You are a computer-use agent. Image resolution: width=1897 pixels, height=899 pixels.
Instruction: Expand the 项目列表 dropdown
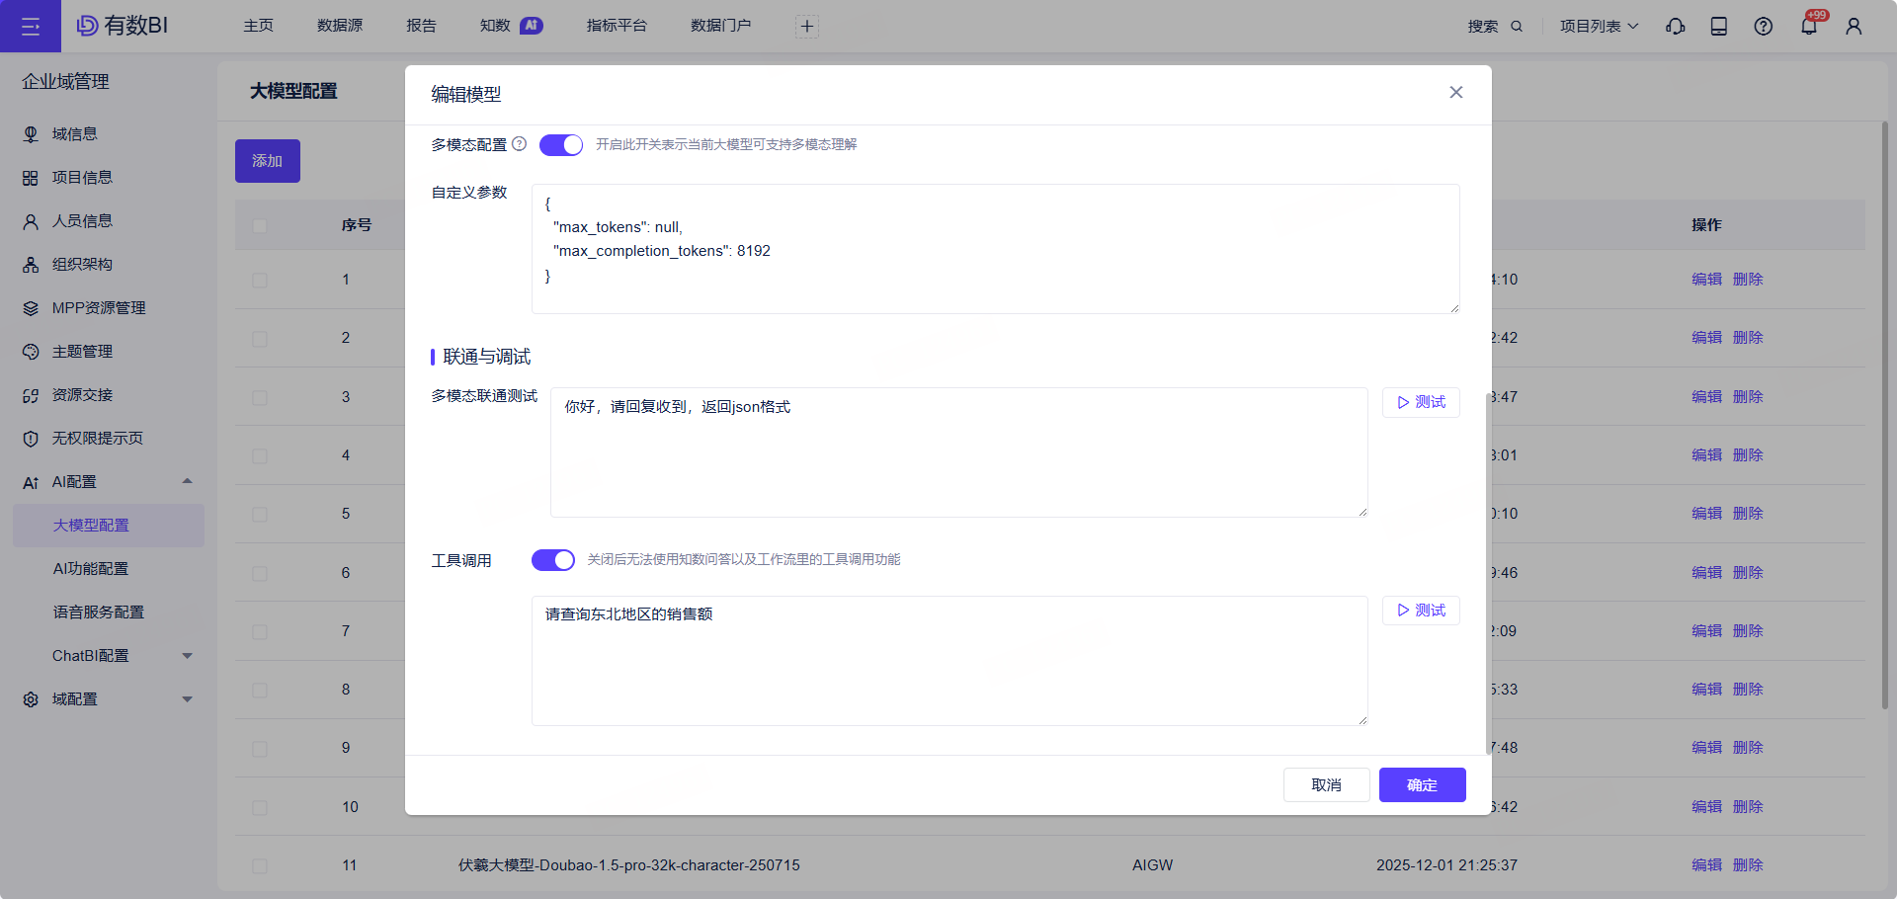(1599, 27)
